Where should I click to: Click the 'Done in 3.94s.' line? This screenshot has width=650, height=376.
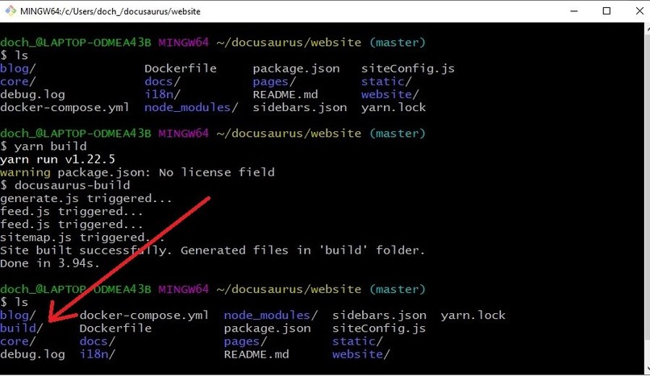point(50,263)
